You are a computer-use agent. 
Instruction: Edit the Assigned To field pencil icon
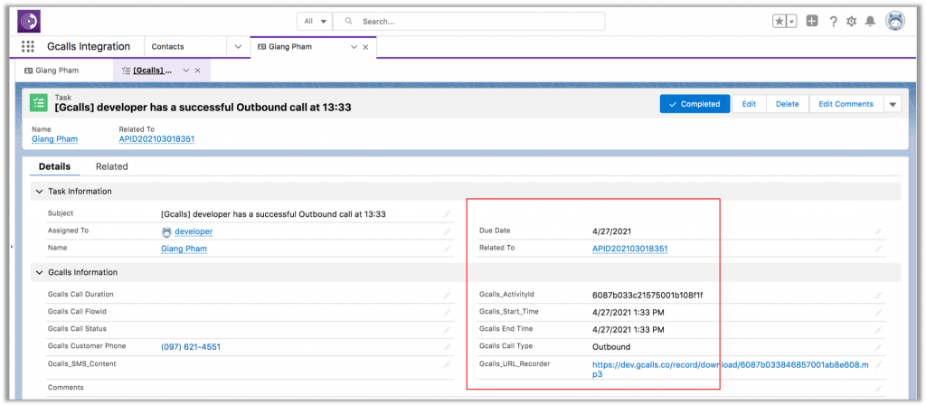click(447, 232)
